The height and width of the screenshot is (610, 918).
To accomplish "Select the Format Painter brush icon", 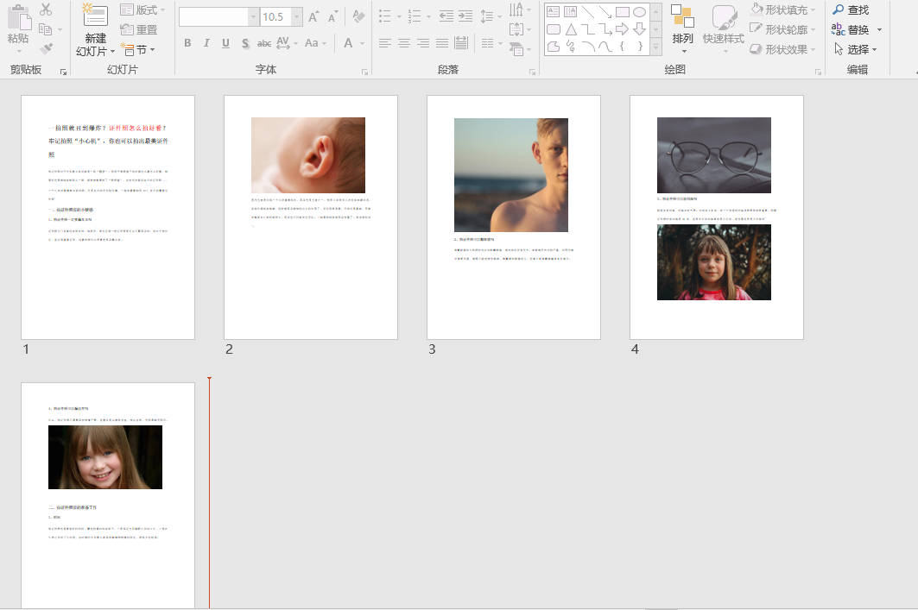I will 46,49.
